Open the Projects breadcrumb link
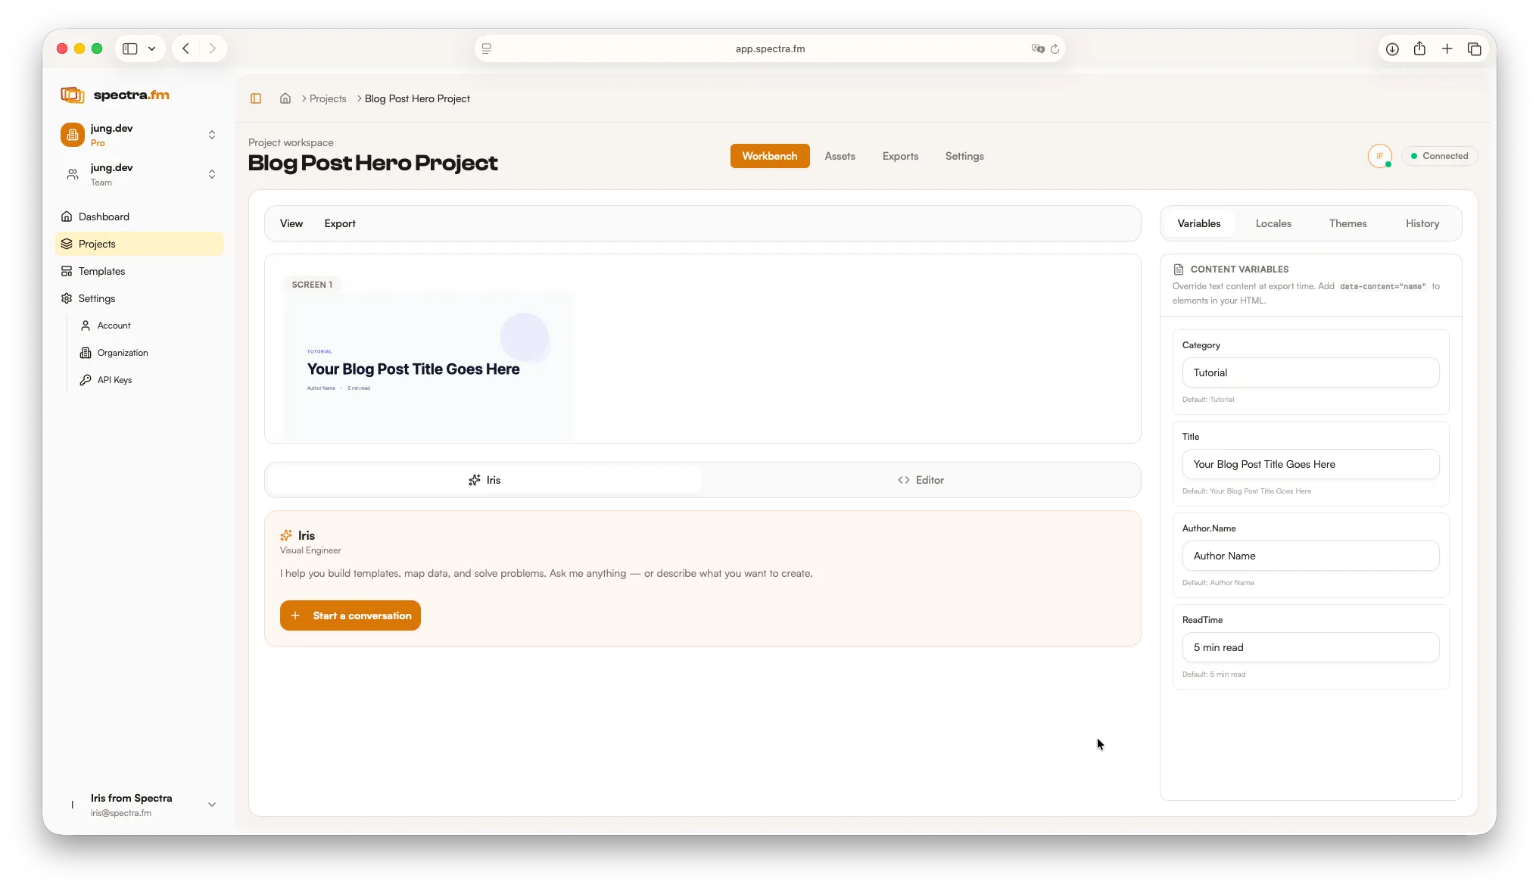Viewport: 1539px width, 891px height. [x=326, y=98]
